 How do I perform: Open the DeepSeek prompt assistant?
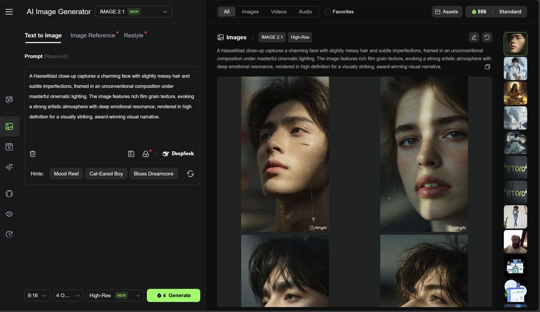tap(178, 153)
